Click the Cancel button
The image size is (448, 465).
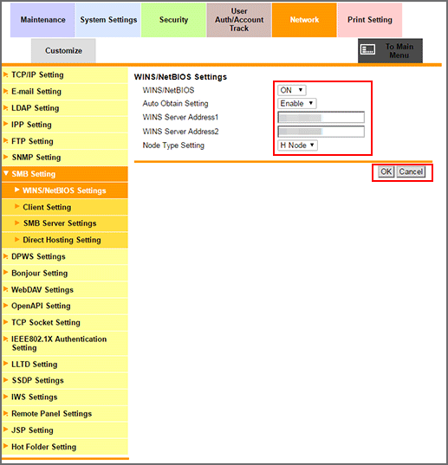click(411, 171)
